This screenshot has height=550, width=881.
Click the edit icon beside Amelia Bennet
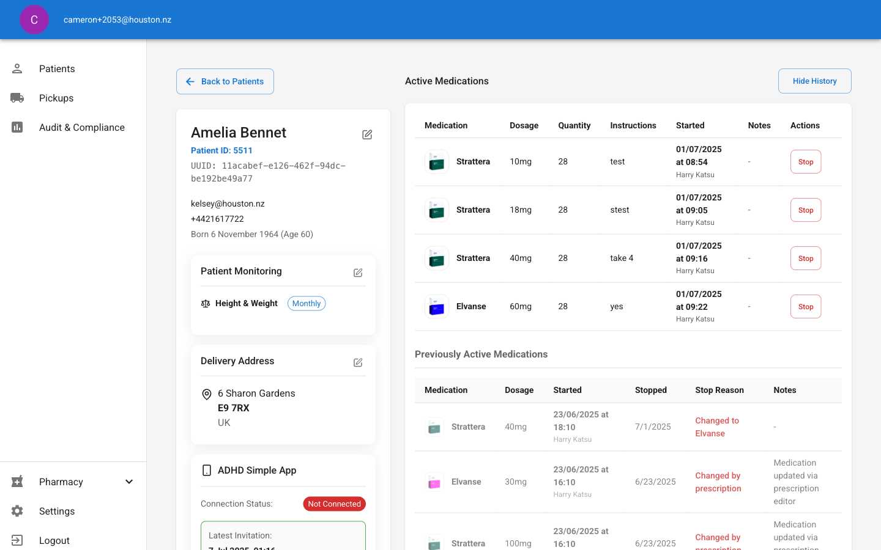367,134
